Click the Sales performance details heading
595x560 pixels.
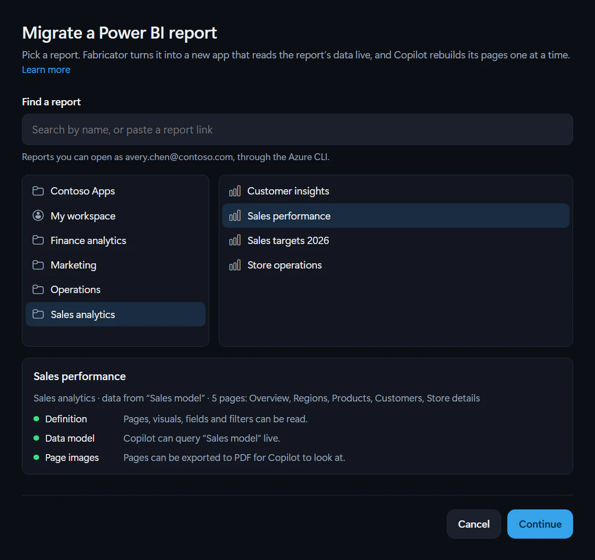[80, 376]
